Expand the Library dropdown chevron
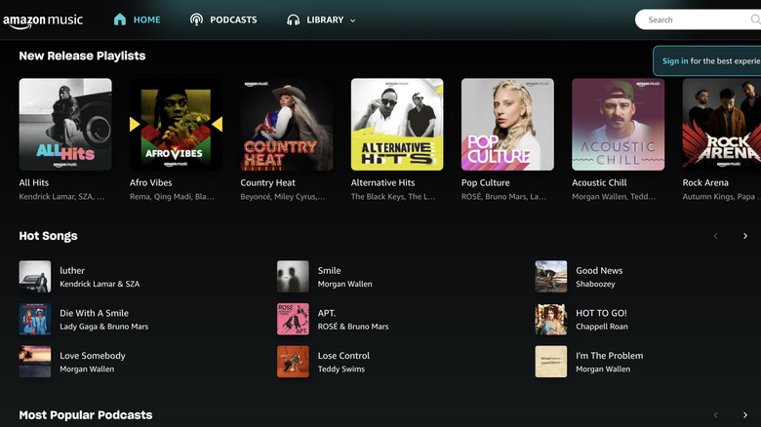 pyautogui.click(x=352, y=20)
